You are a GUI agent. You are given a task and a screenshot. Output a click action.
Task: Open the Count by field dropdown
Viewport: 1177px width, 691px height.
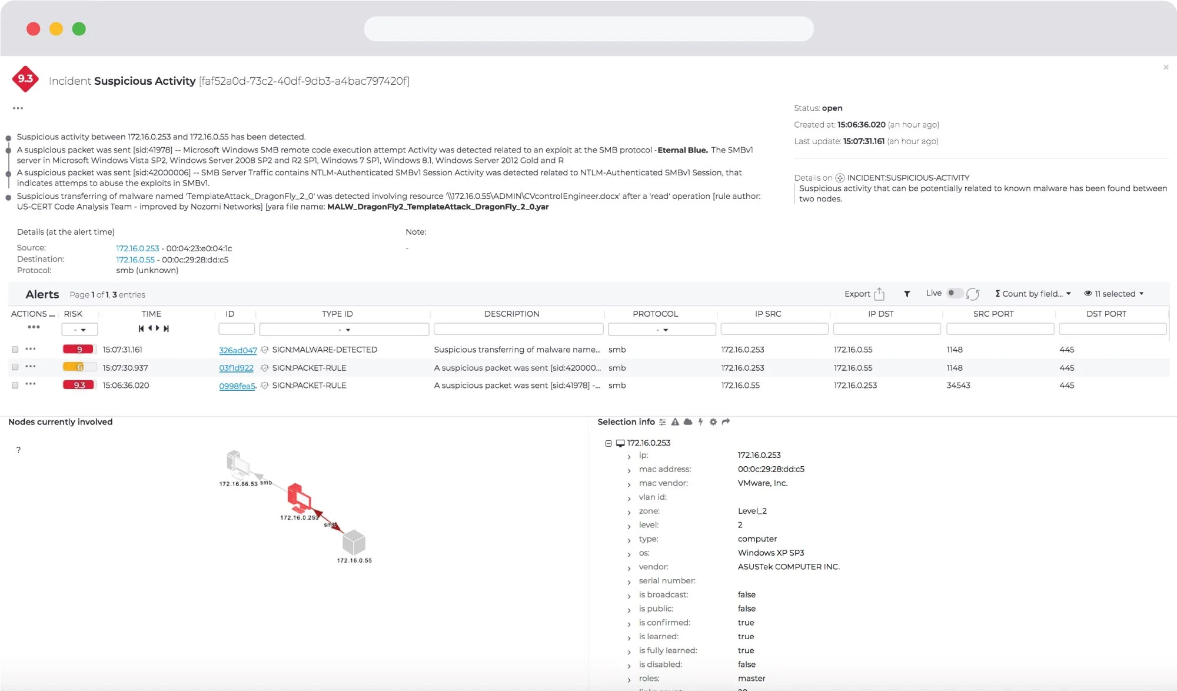(1033, 294)
